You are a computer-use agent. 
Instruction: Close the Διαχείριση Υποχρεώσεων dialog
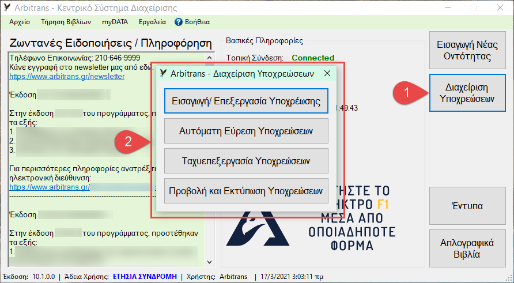point(327,73)
